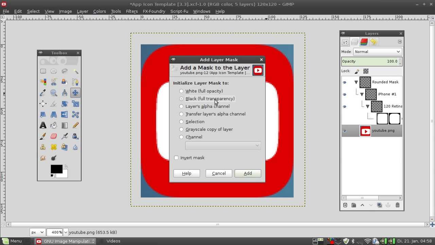Switch to the Channels tab
The width and height of the screenshot is (435, 245).
point(364,42)
